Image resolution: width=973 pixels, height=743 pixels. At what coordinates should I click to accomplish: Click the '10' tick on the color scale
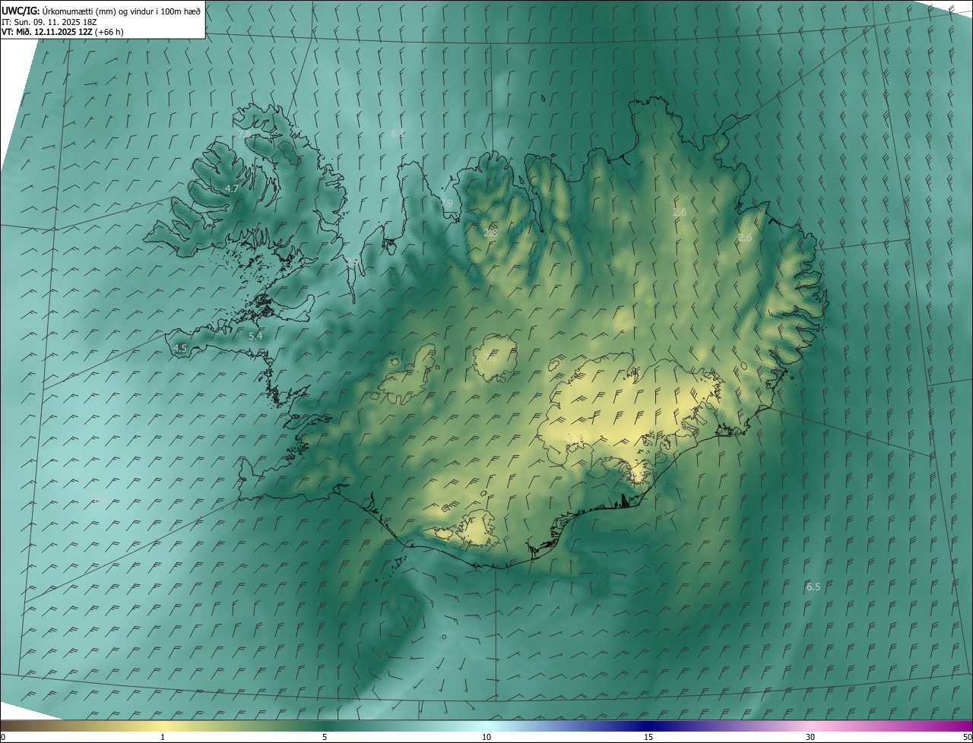tap(486, 737)
